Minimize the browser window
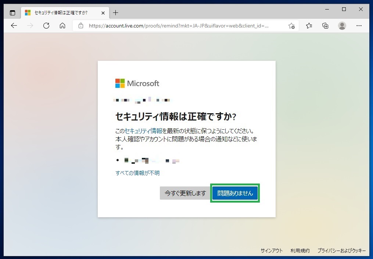Image resolution: width=373 pixels, height=259 pixels. click(x=327, y=10)
